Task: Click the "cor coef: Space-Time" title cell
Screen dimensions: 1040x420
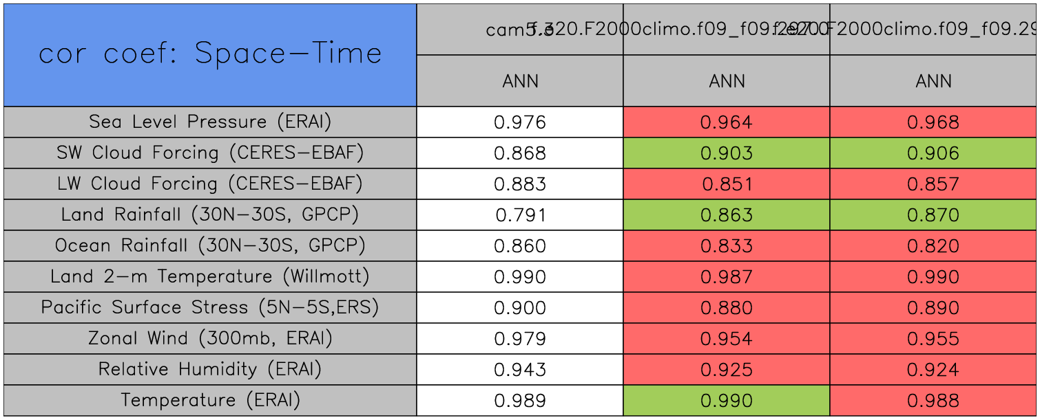Action: [210, 54]
